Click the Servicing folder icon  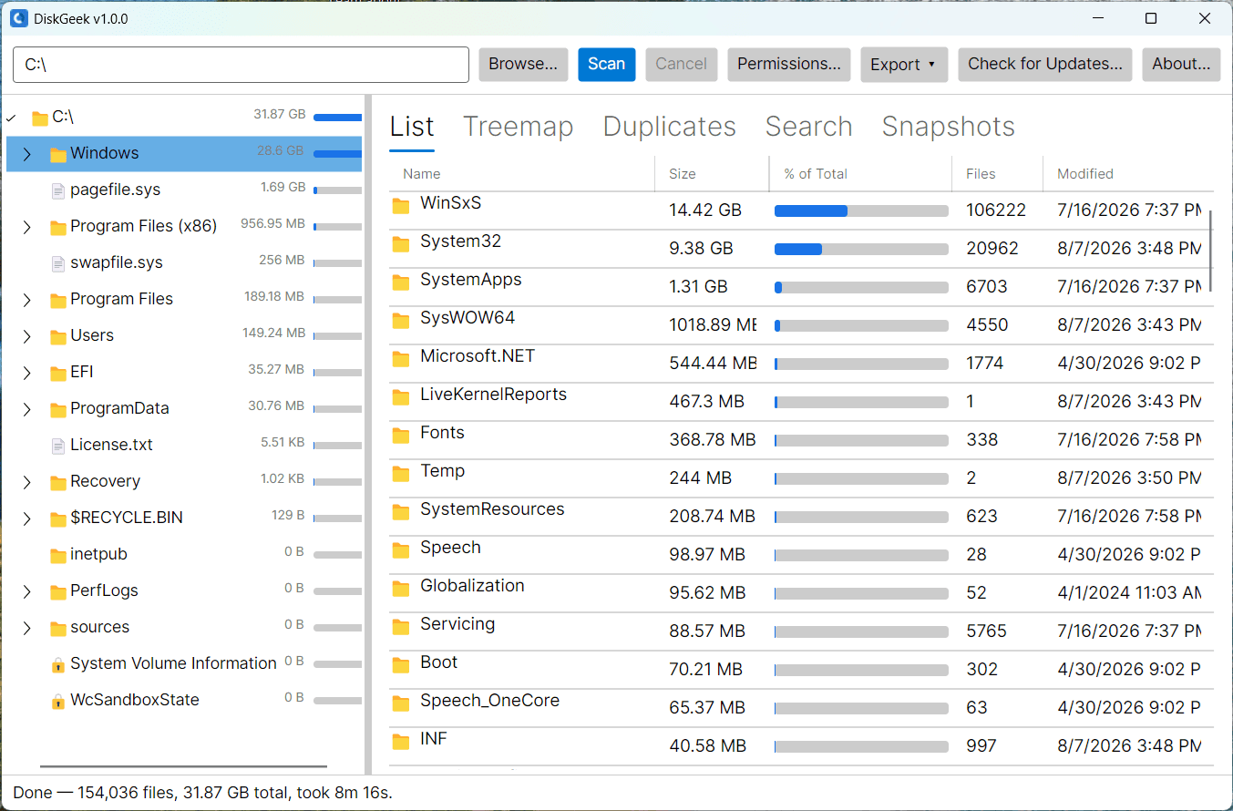click(401, 626)
